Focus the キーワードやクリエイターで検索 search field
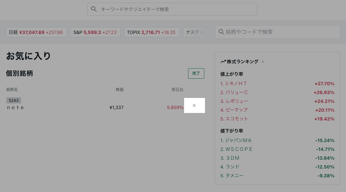Screen dimensions: 346x192 pyautogui.click(x=172, y=9)
